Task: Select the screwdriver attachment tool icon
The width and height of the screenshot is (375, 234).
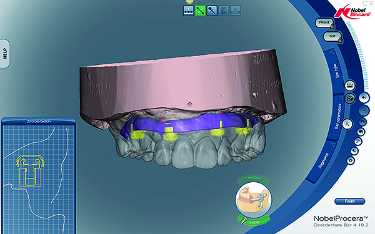Action: 212,11
